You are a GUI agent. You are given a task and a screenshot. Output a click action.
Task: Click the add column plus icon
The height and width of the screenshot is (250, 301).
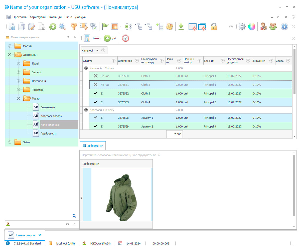point(160,26)
